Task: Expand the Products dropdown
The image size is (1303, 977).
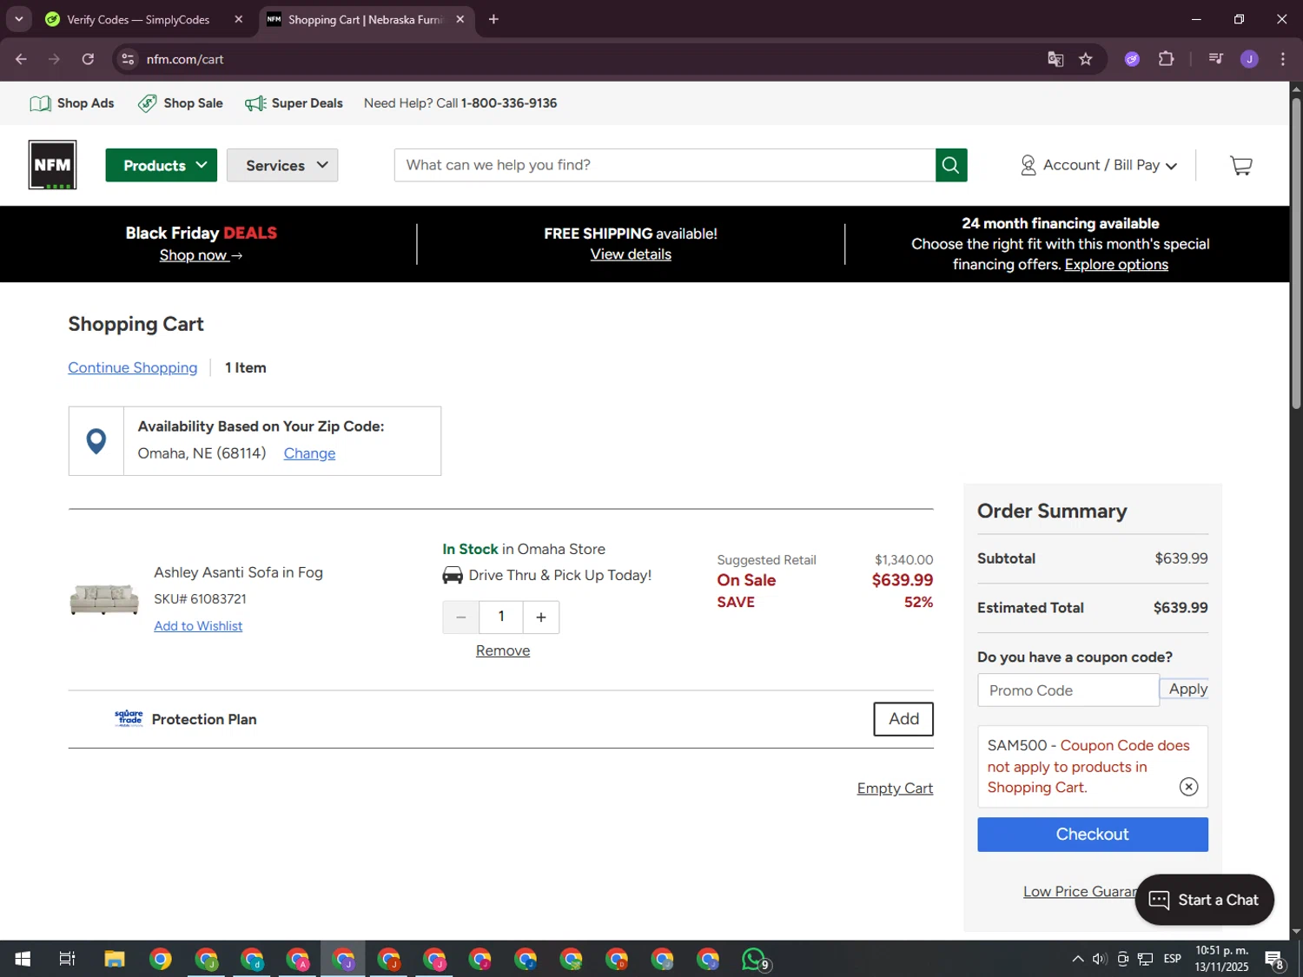Action: point(162,165)
